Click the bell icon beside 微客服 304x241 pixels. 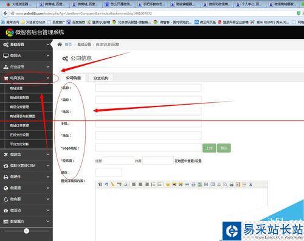coord(6,199)
